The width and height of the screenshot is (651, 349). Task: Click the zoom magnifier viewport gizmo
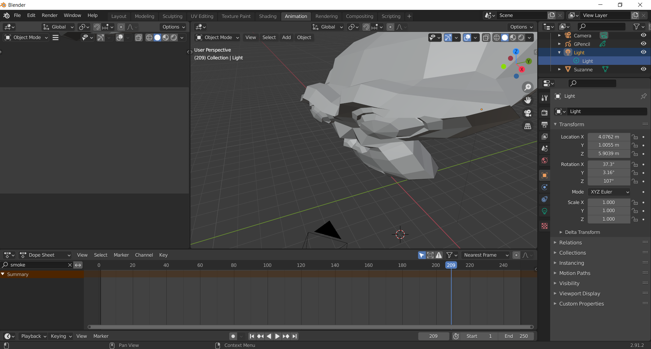527,87
